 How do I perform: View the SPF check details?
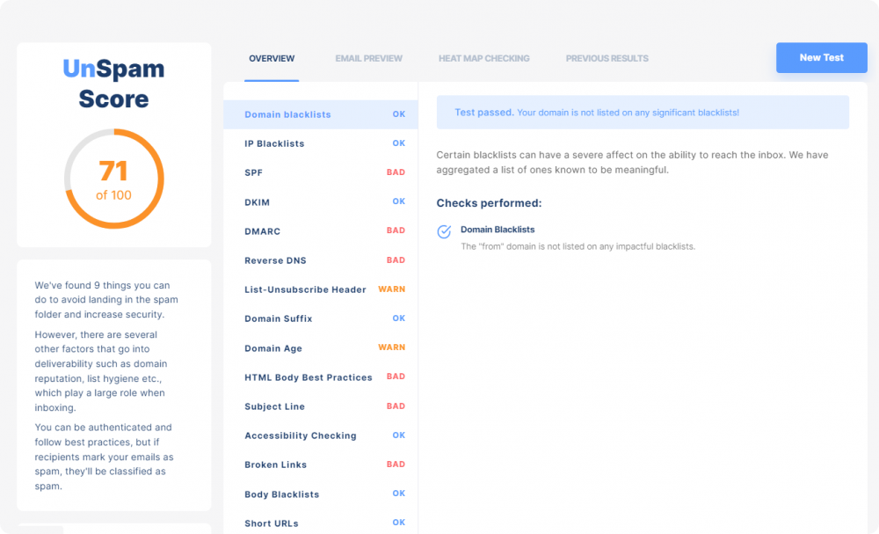point(321,172)
